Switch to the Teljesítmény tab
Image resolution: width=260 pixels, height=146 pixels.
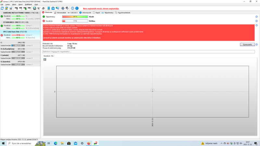coord(108,13)
